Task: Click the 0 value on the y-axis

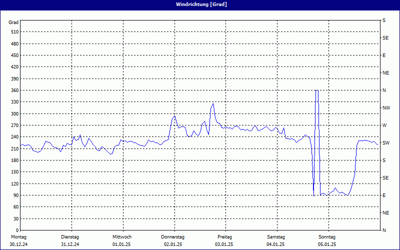Action: (x=17, y=219)
